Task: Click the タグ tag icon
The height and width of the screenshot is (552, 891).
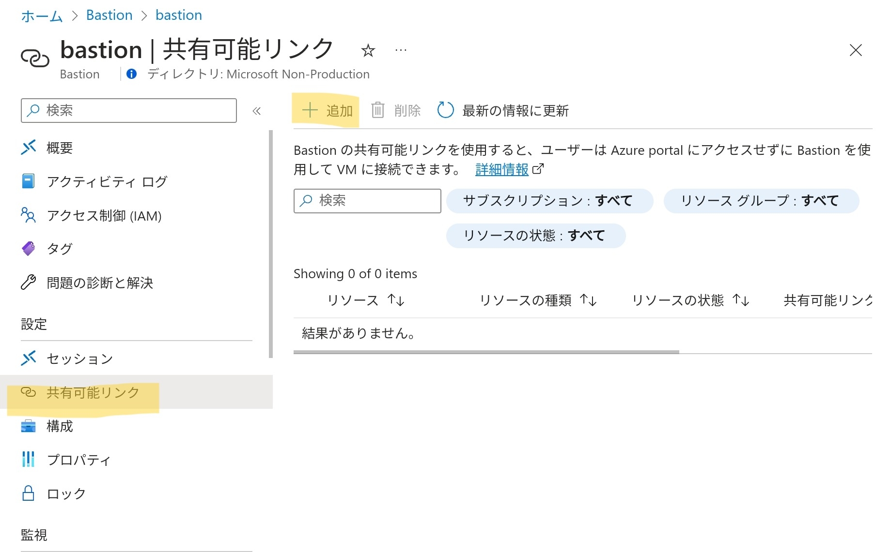Action: point(28,249)
